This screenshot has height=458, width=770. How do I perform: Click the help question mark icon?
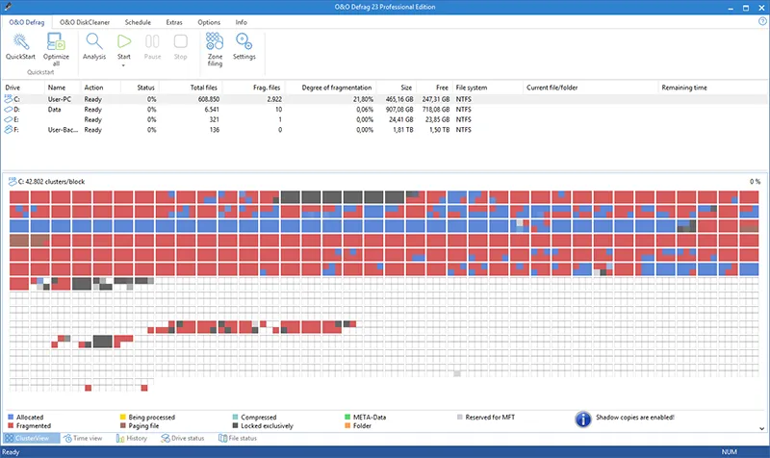tap(762, 21)
